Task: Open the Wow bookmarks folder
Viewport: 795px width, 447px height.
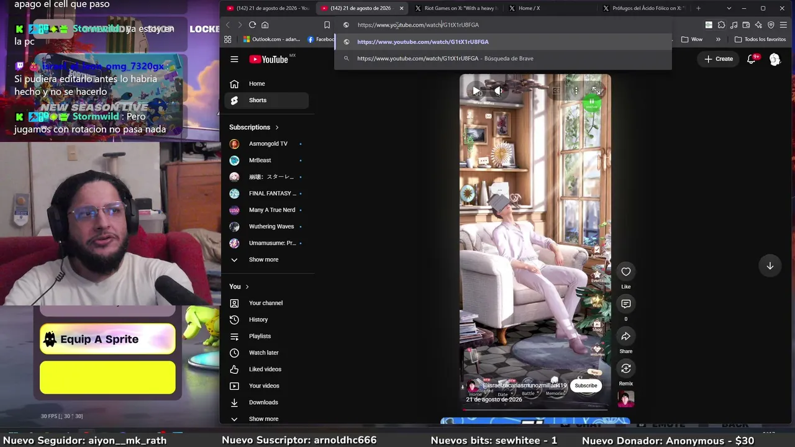Action: coord(692,39)
